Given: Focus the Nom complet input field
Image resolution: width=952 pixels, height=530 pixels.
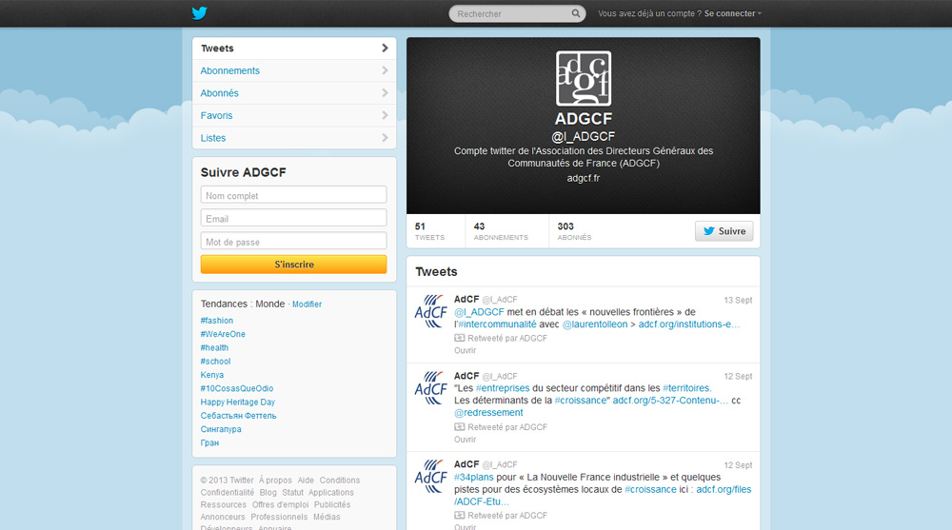Looking at the screenshot, I should click(x=293, y=195).
